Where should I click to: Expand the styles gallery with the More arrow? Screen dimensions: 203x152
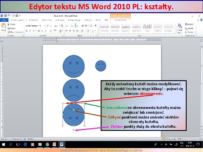175,32
